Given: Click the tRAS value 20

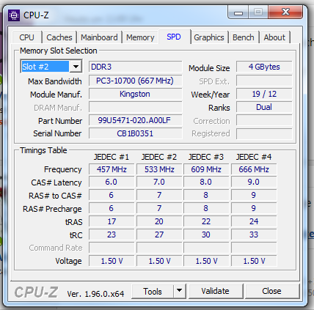Looking at the screenshot, I should 159,221.
